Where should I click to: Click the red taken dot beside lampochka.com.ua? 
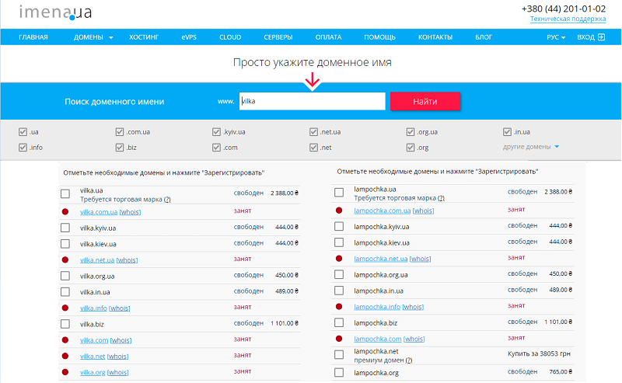point(339,210)
